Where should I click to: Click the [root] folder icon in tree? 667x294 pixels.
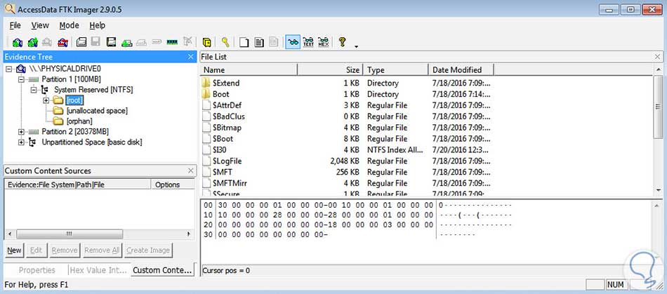tap(58, 100)
